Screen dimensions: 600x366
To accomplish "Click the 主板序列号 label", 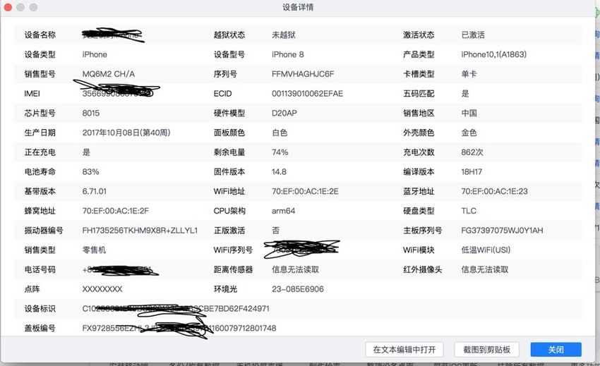I will [x=422, y=230].
